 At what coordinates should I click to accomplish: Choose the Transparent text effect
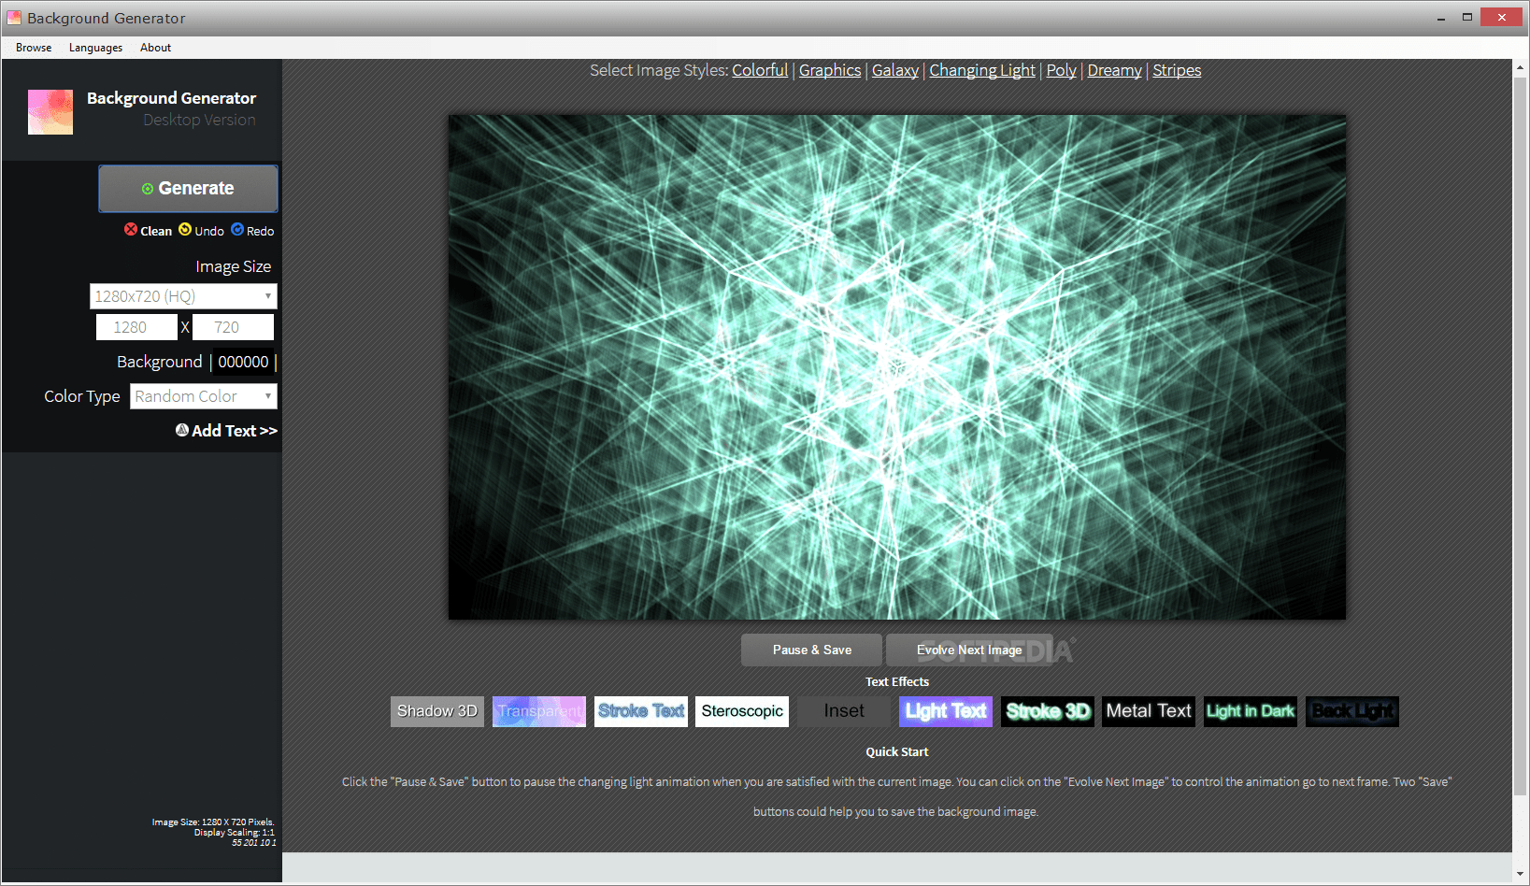[539, 711]
